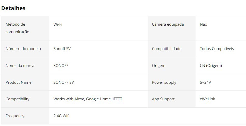Select the Número do modelo label
The image size is (246, 126).
[x=23, y=49]
